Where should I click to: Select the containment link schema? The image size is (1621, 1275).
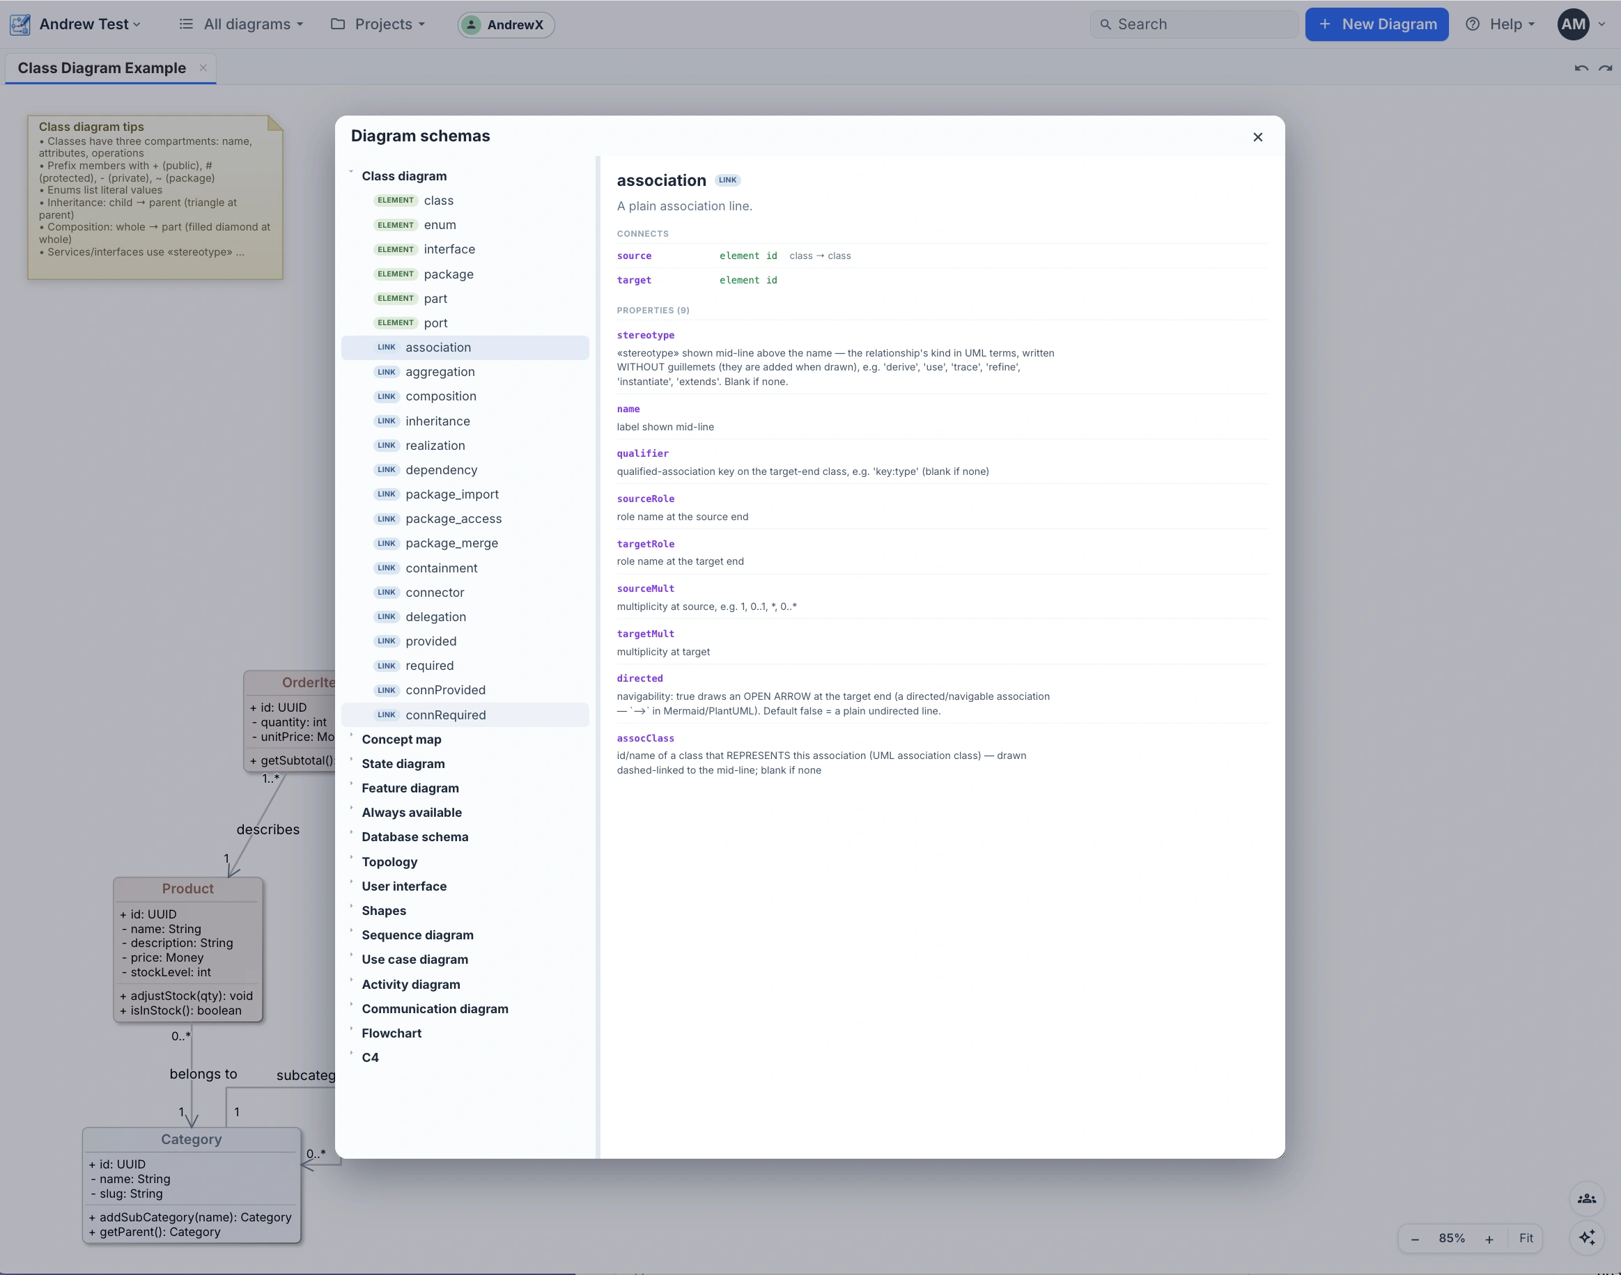pos(465,568)
